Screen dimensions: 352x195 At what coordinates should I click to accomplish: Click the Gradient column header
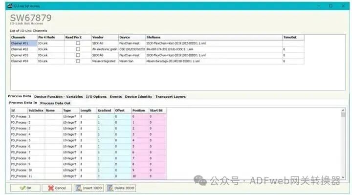click(x=105, y=110)
